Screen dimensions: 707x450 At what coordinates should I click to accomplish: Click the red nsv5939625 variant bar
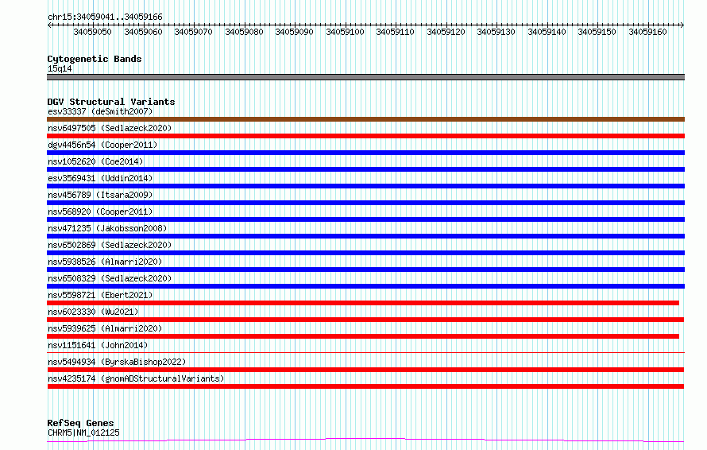(x=363, y=336)
